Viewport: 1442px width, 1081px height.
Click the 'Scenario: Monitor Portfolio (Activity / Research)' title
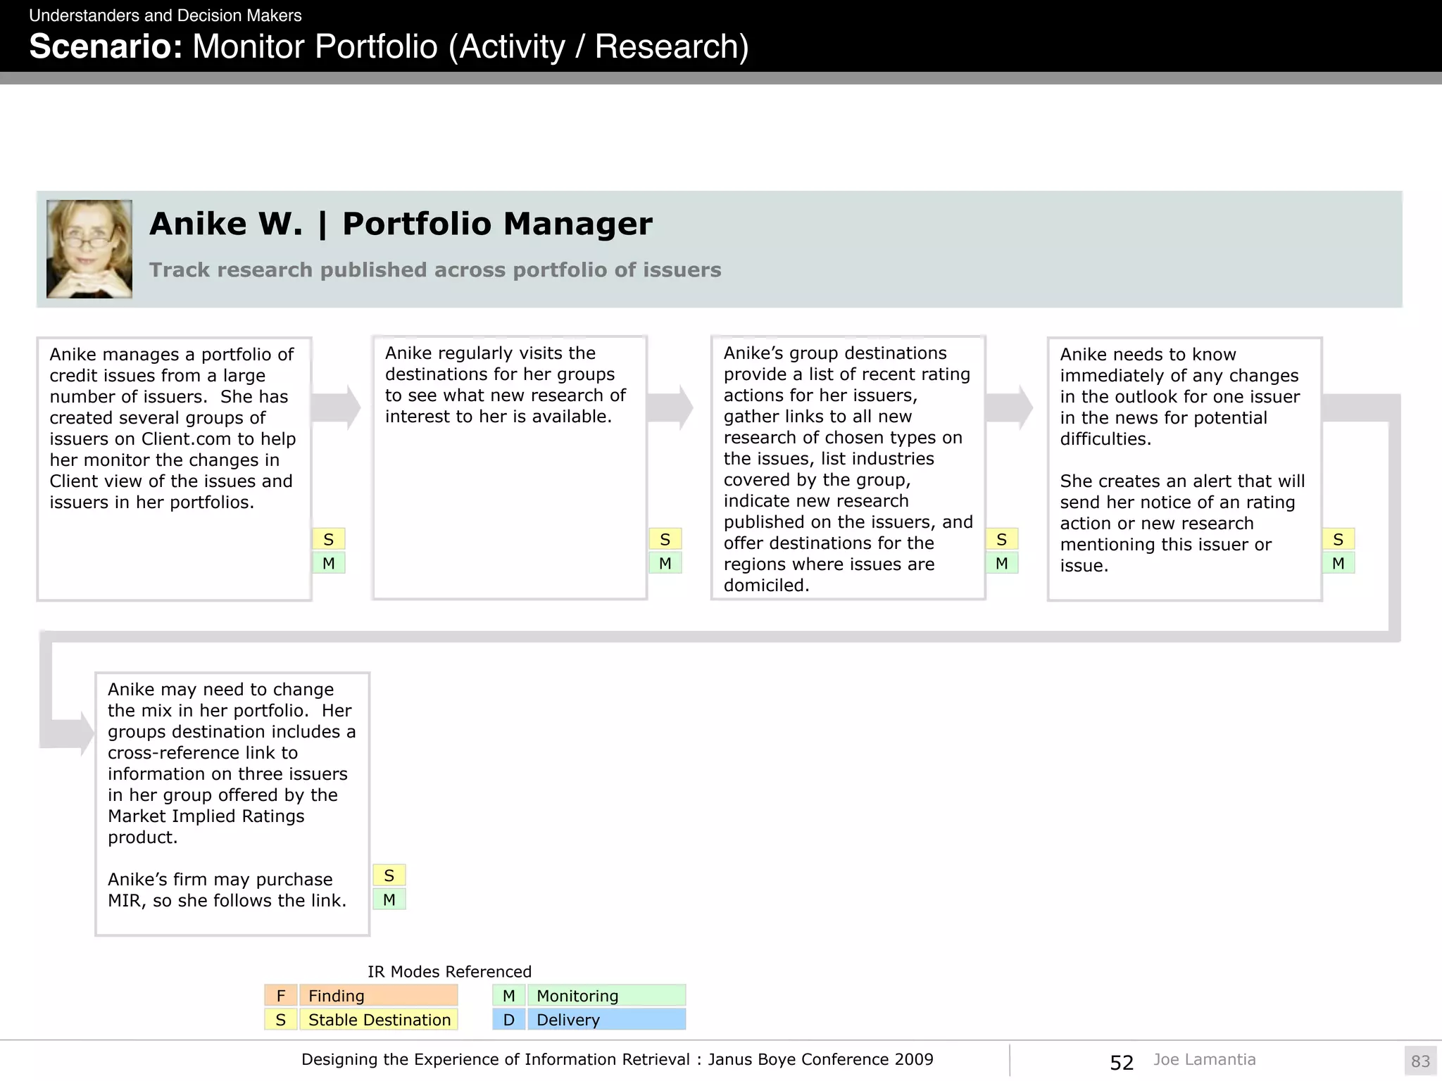[x=389, y=46]
